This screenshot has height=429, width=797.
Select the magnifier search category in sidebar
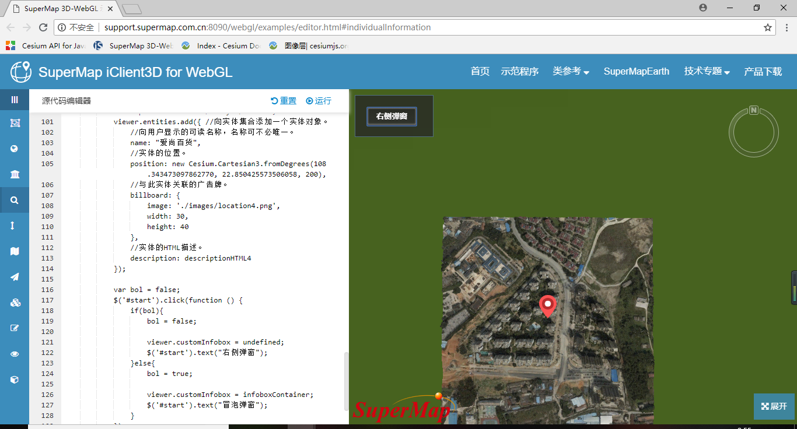15,200
